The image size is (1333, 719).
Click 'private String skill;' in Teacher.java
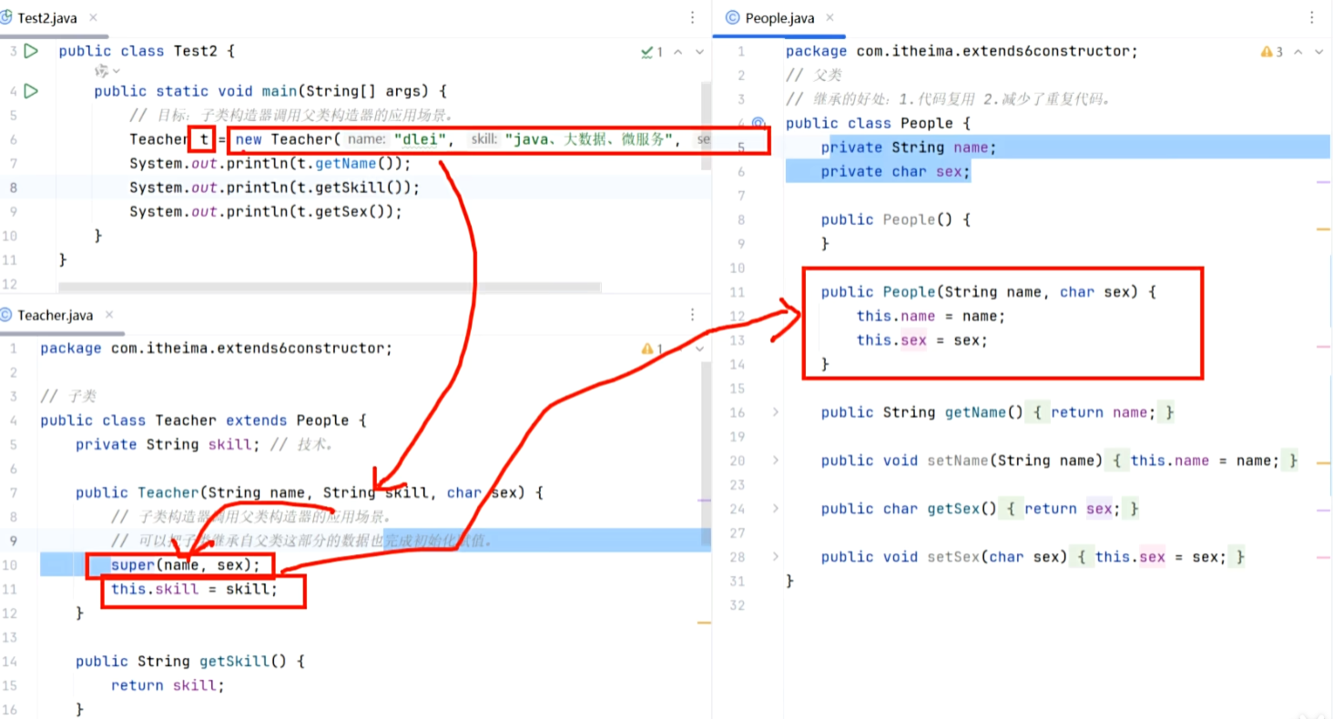[168, 445]
